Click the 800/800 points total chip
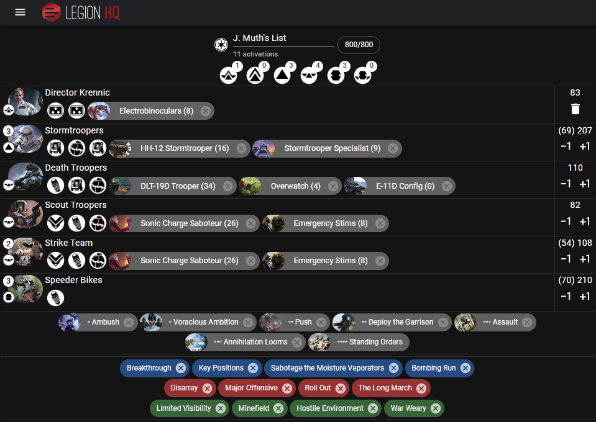 pos(359,45)
